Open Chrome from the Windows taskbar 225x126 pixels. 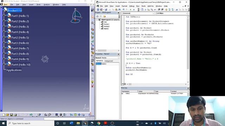point(98,123)
